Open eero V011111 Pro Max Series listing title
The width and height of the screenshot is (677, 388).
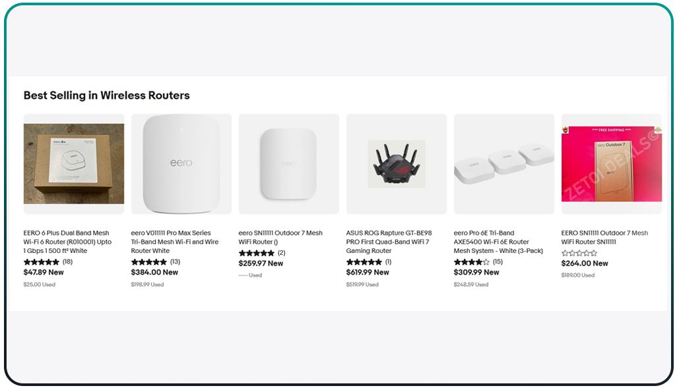[x=175, y=242]
